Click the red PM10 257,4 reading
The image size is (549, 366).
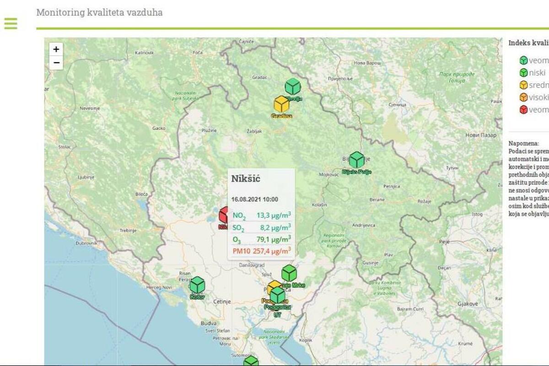pos(261,251)
